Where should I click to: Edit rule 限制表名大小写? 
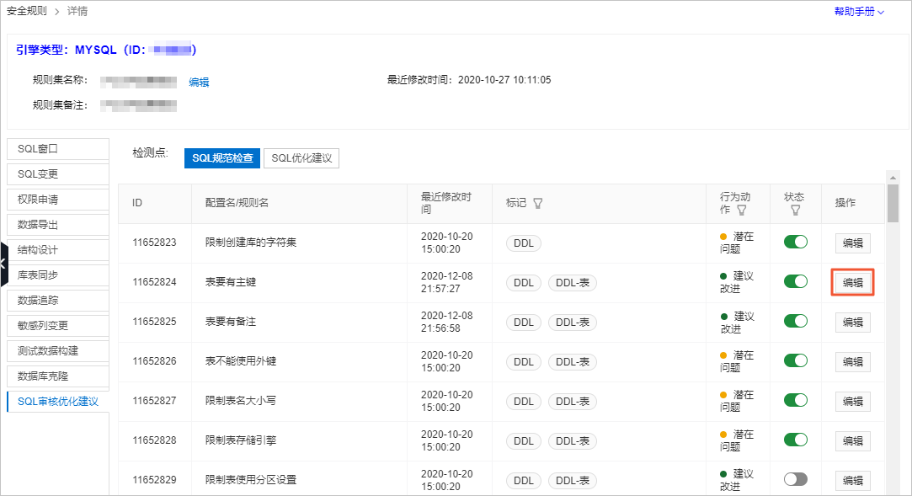pyautogui.click(x=853, y=401)
